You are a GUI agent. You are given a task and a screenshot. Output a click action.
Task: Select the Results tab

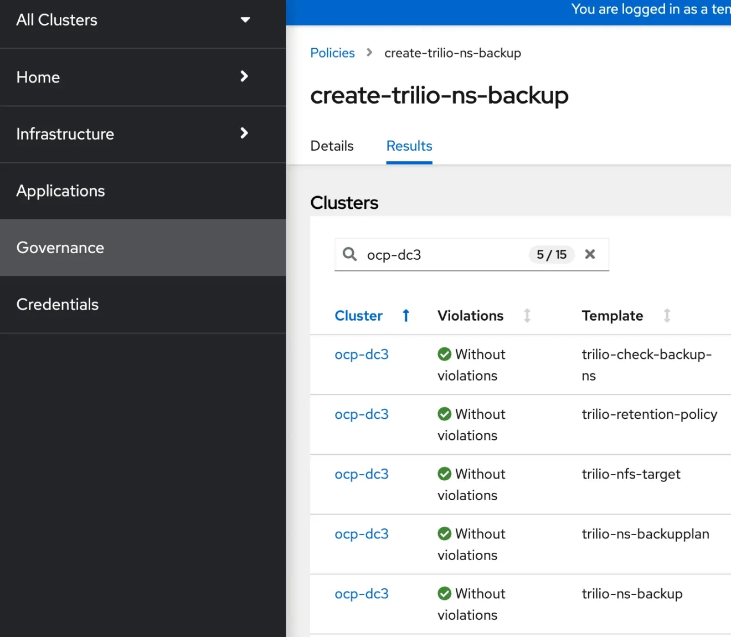(409, 146)
